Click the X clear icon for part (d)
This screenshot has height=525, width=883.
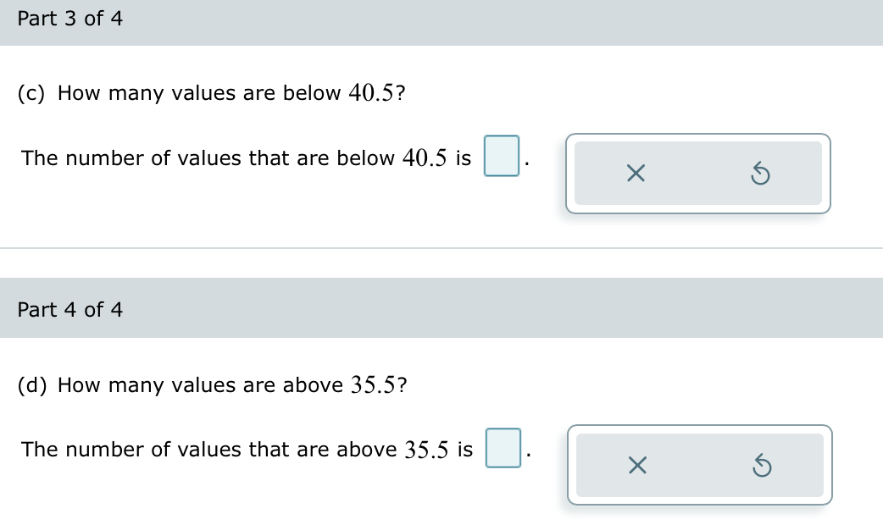636,465
